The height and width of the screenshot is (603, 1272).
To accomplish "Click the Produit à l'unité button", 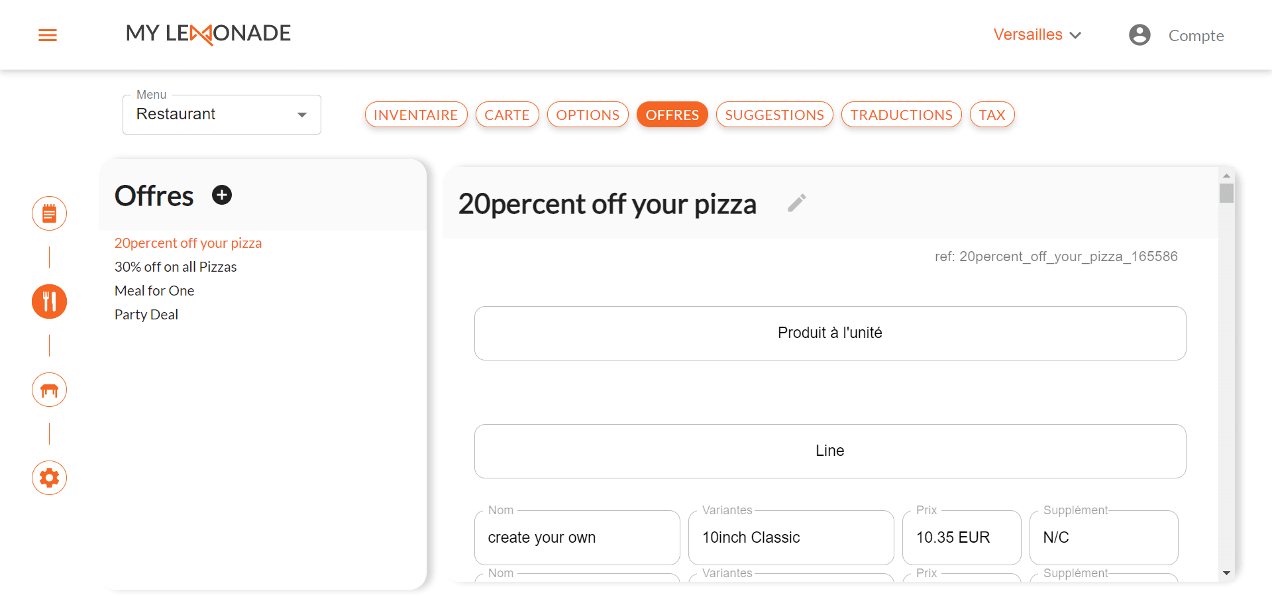I will pyautogui.click(x=830, y=333).
